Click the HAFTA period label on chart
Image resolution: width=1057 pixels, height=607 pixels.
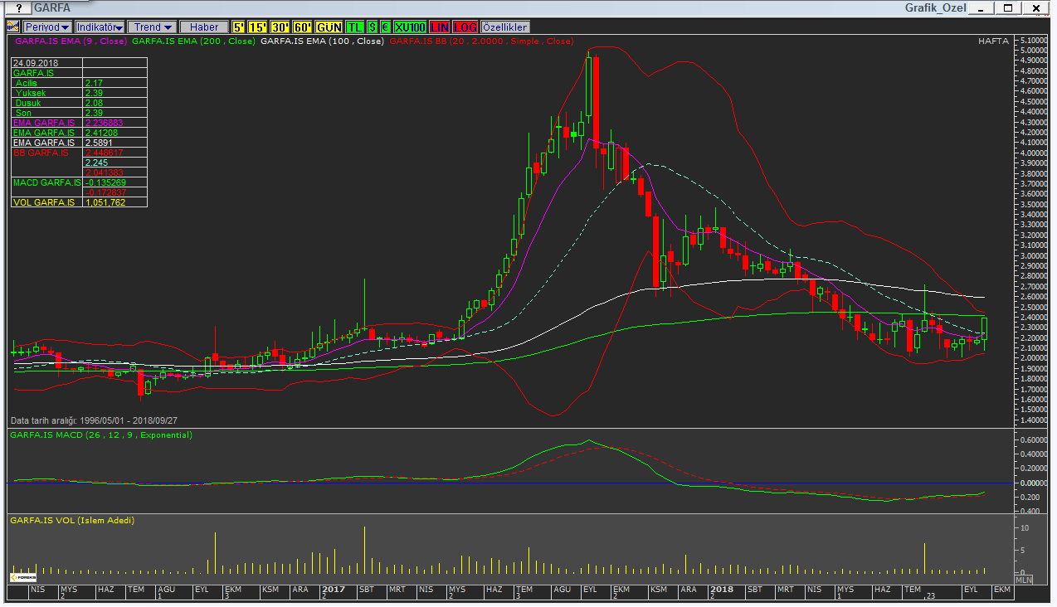tap(993, 41)
